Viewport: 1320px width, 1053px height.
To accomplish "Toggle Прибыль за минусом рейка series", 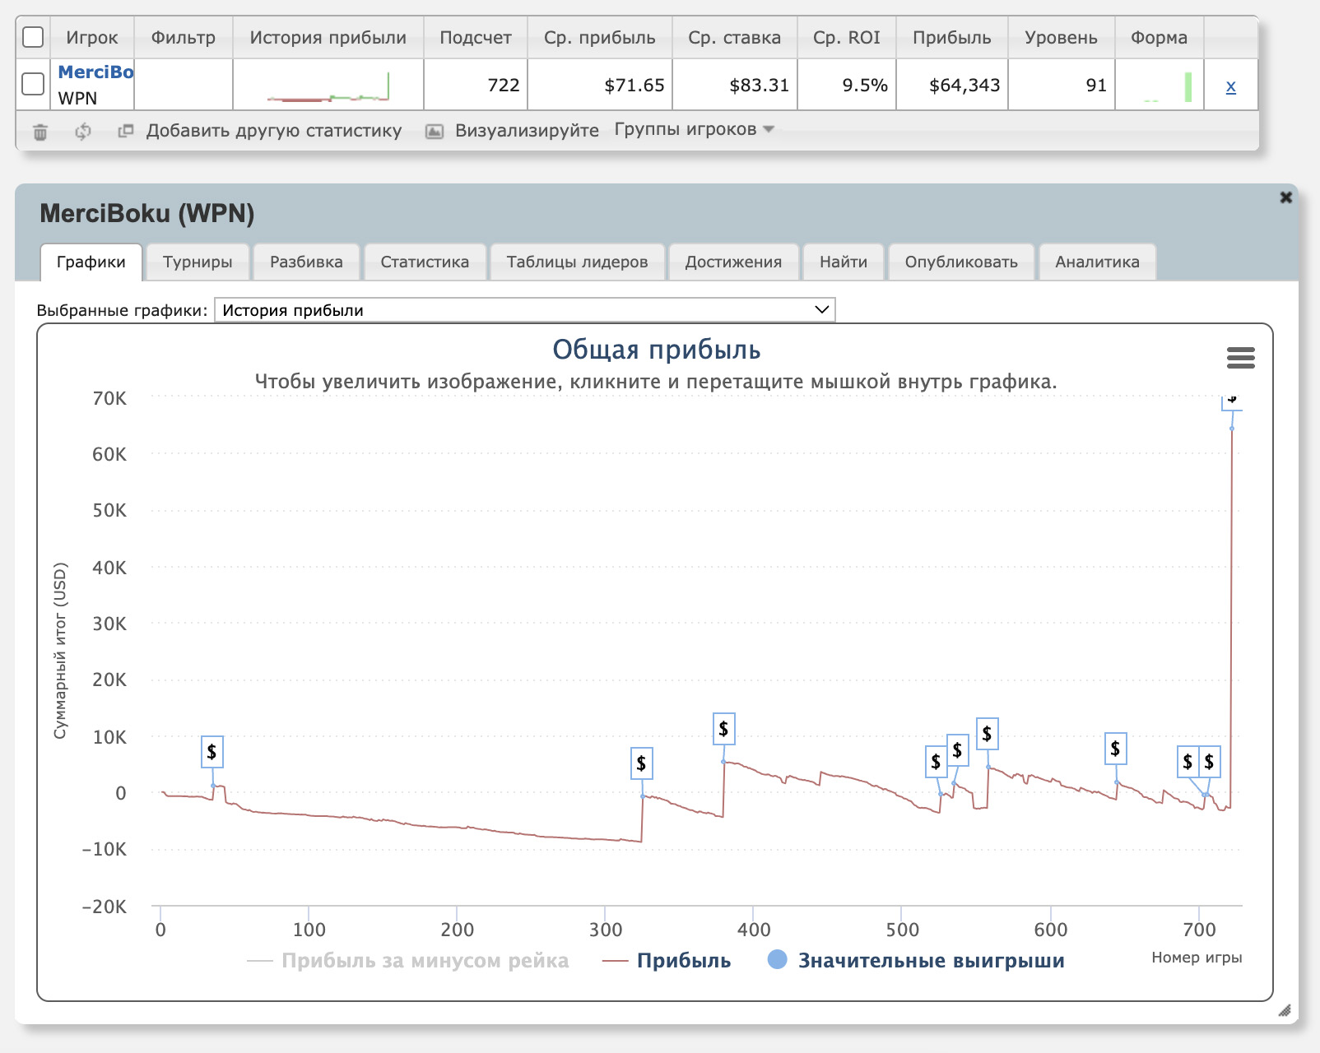I will click(424, 961).
